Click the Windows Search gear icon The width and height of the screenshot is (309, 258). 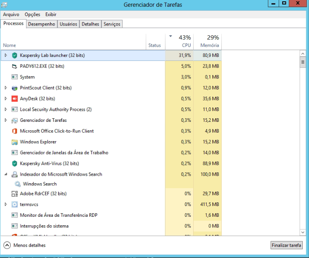click(x=17, y=184)
